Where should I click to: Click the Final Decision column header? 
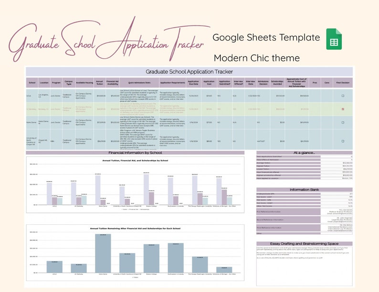(x=343, y=83)
